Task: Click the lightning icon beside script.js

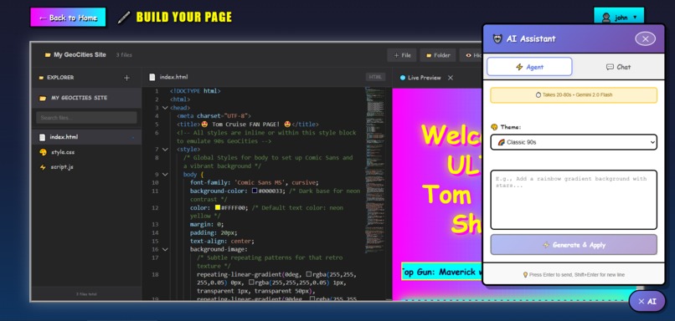Action: (43, 167)
